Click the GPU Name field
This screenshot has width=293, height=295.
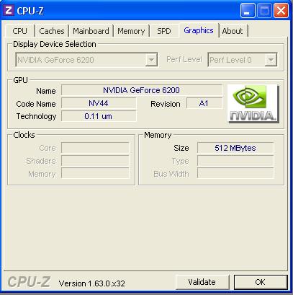[x=142, y=90]
